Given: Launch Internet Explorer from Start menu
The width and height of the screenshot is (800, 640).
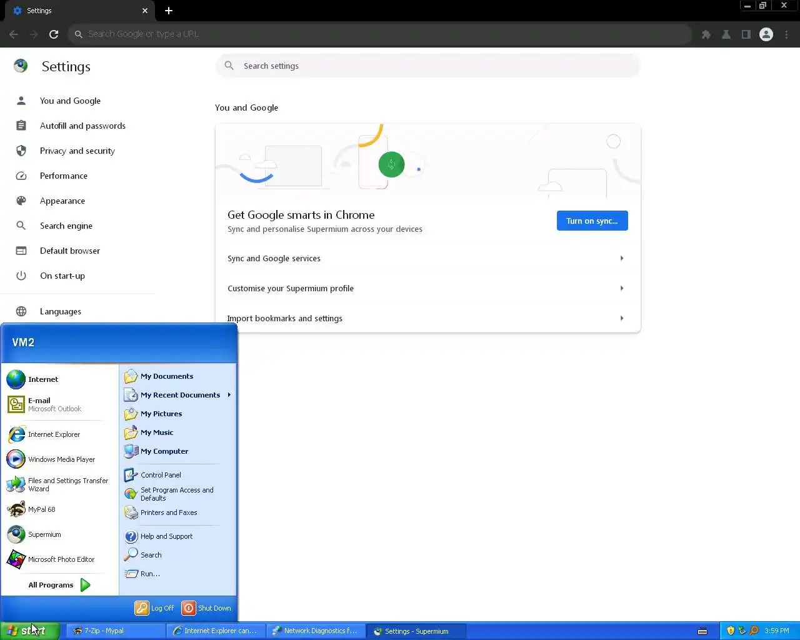Looking at the screenshot, I should click(x=60, y=434).
